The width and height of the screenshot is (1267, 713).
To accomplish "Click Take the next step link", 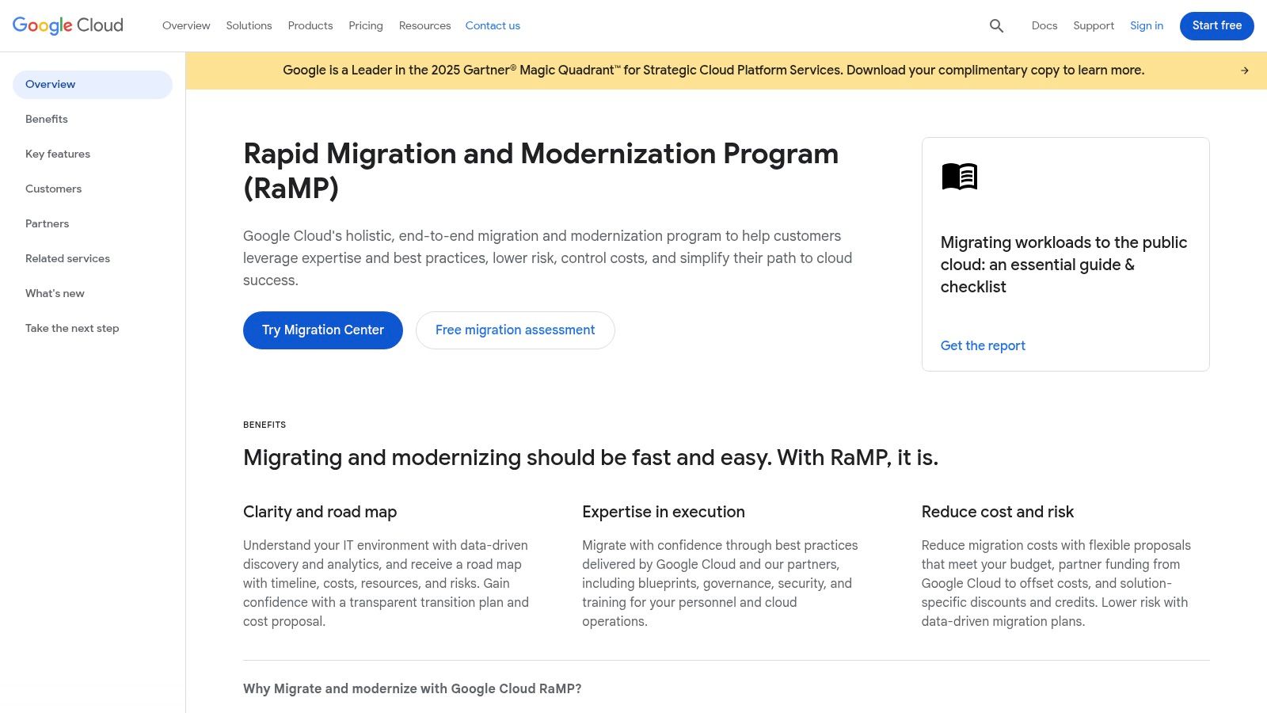I will pos(72,328).
